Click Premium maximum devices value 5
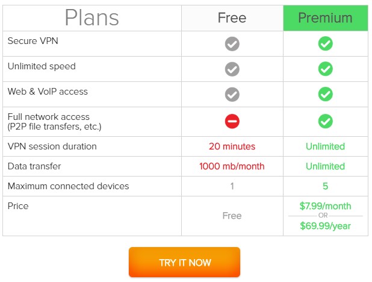372x282 pixels. click(325, 186)
